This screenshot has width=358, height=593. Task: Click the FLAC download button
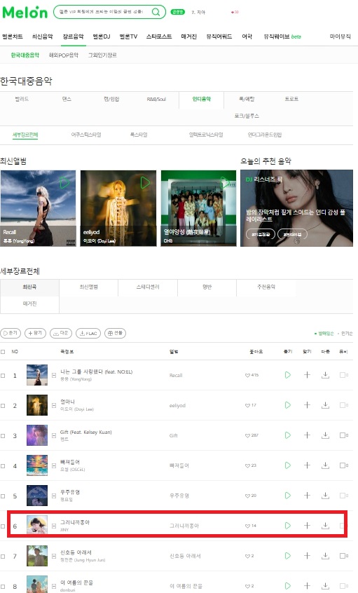[x=88, y=333]
